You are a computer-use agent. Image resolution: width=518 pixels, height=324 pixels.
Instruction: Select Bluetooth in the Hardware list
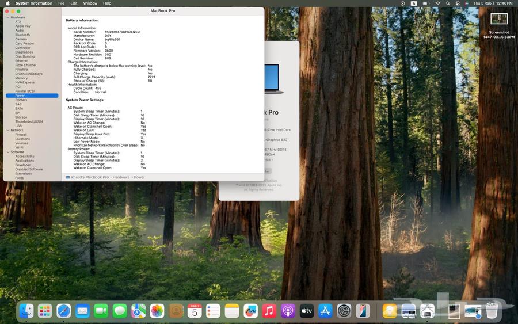tap(22, 35)
